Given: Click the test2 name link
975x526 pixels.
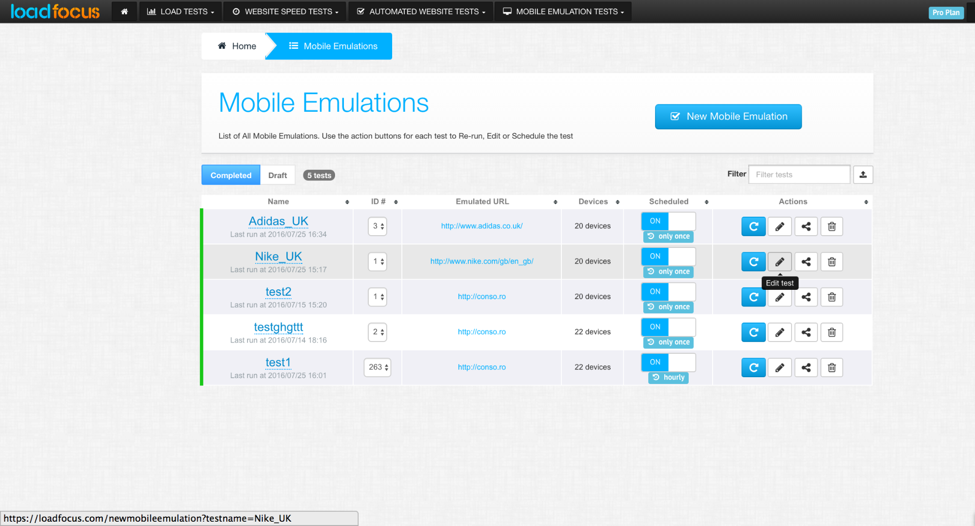Looking at the screenshot, I should point(278,291).
